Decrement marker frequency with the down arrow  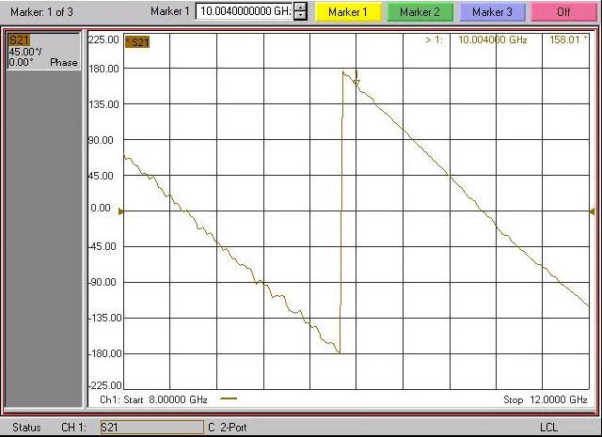[x=300, y=16]
